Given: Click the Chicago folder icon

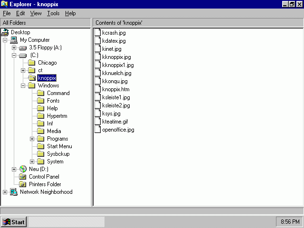Looking at the screenshot, I should pyautogui.click(x=32, y=63).
